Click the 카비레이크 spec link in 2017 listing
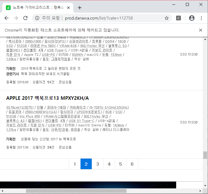Viewport: 208px width, 194px height. coord(78,107)
